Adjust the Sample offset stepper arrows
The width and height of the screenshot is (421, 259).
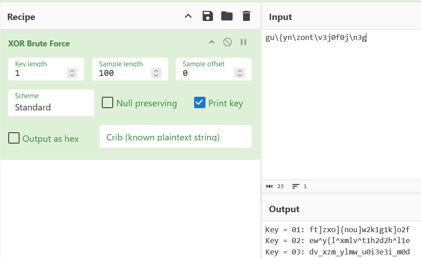(240, 73)
